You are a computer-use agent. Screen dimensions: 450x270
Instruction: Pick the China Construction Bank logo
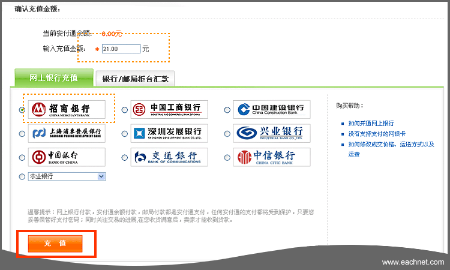271,109
